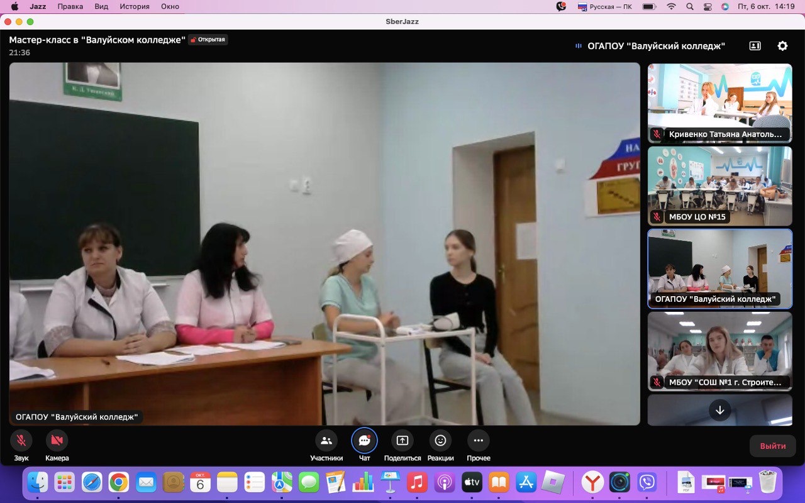Launch Safari from the Dock

pos(92,482)
